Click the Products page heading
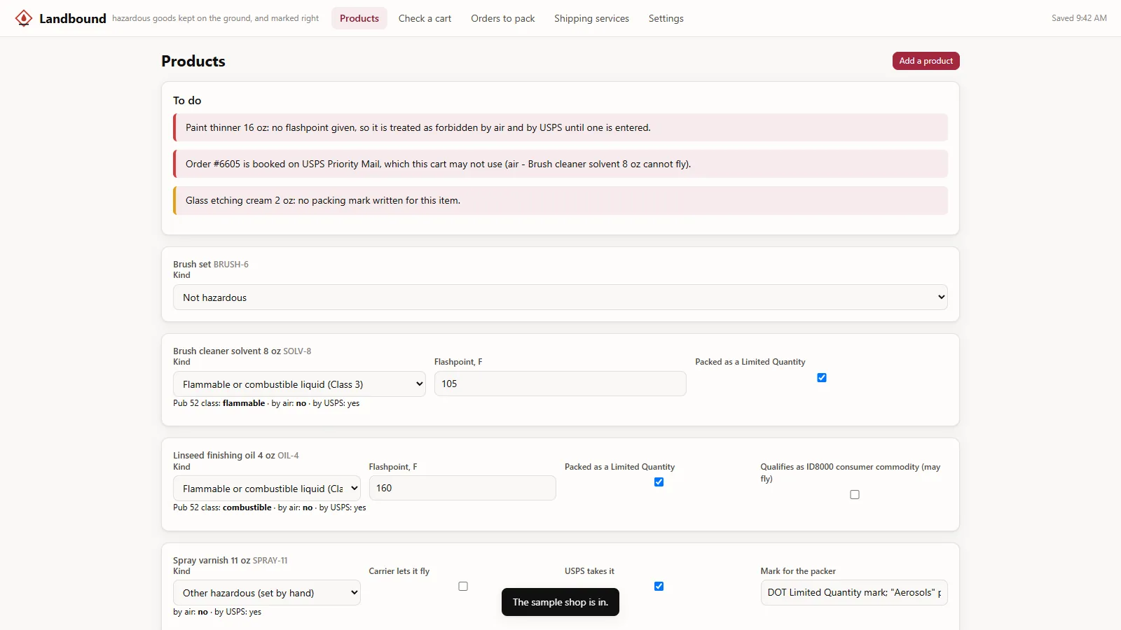Screen dimensions: 1121x630 pyautogui.click(x=193, y=61)
